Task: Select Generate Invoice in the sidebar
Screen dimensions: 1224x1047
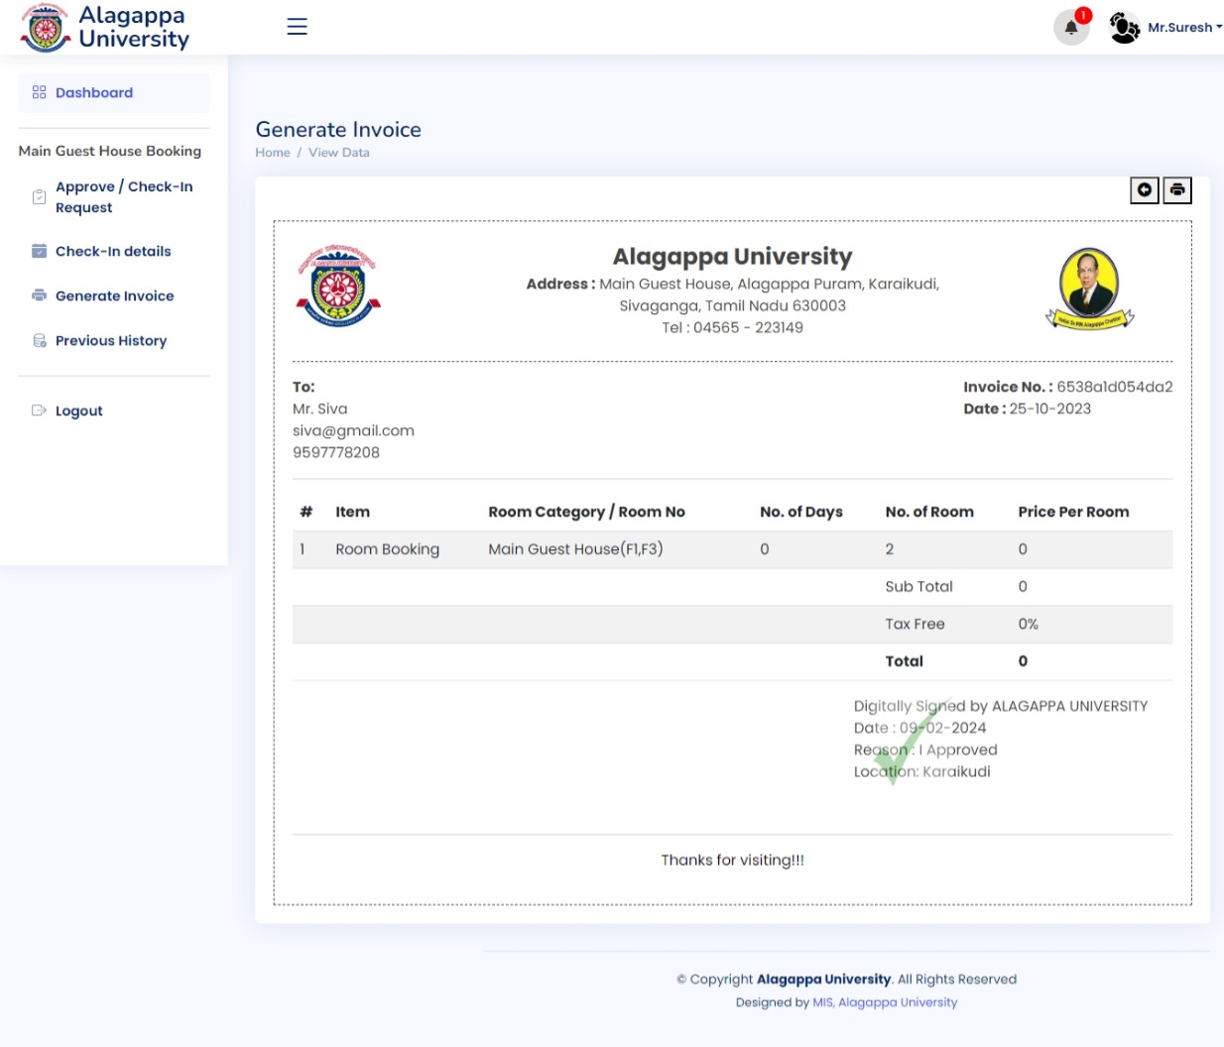Action: click(114, 296)
